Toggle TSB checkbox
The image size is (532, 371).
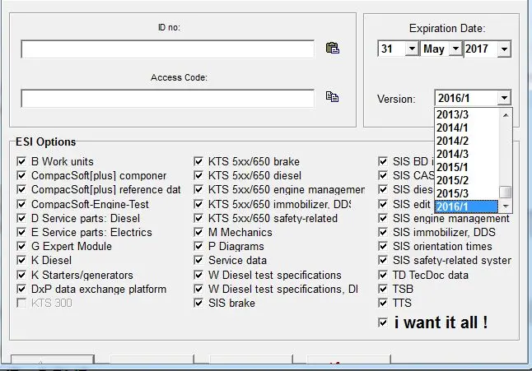coord(383,289)
